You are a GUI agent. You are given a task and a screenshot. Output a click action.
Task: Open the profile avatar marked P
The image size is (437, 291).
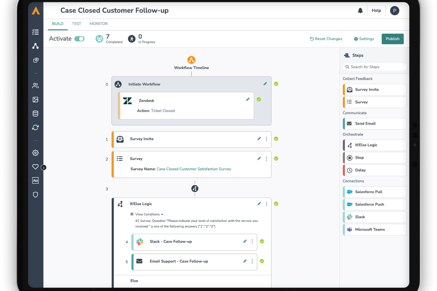[394, 10]
